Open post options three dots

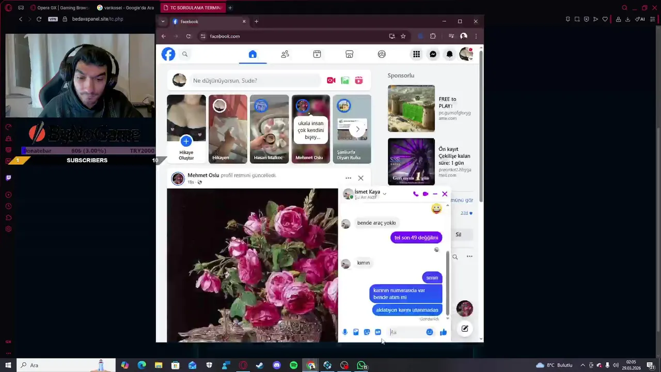coord(348,178)
